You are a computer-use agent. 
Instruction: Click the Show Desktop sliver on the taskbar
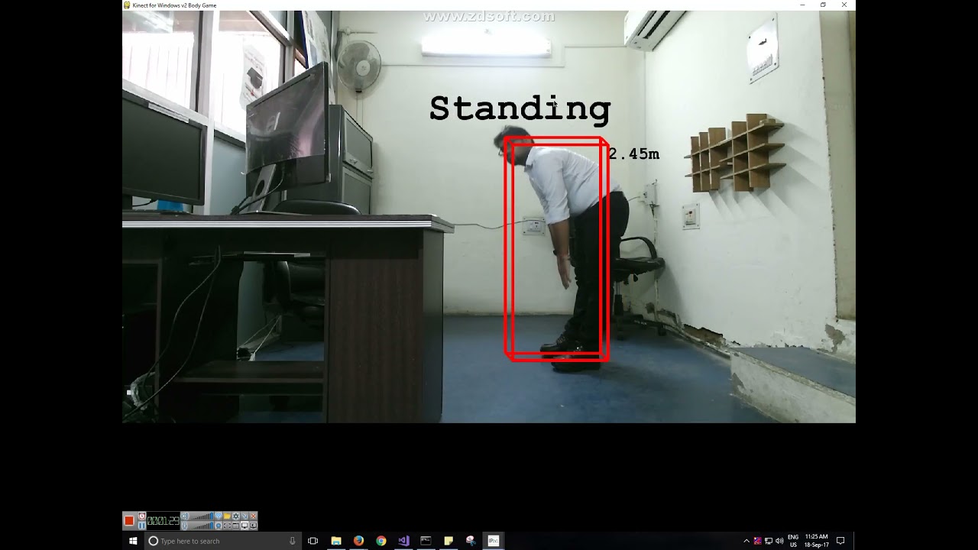(x=854, y=541)
